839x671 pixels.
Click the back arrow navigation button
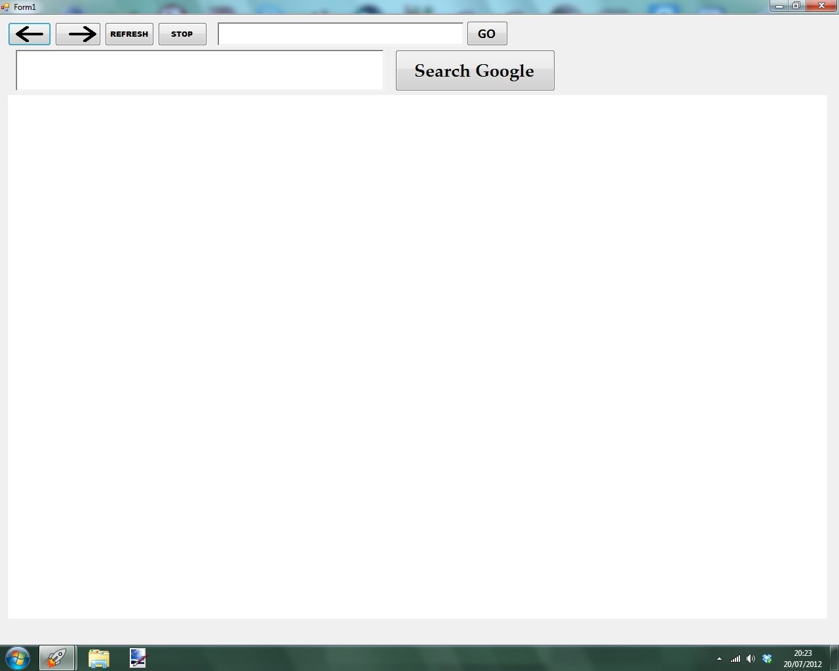(x=29, y=34)
